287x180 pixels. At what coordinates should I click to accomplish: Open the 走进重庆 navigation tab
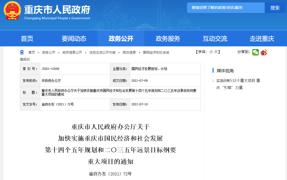click(262, 39)
